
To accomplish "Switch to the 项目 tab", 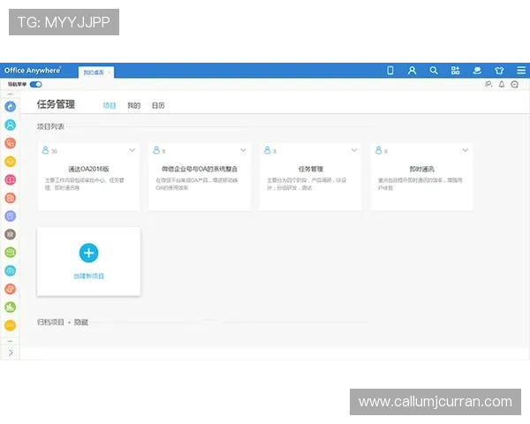I will tap(110, 105).
